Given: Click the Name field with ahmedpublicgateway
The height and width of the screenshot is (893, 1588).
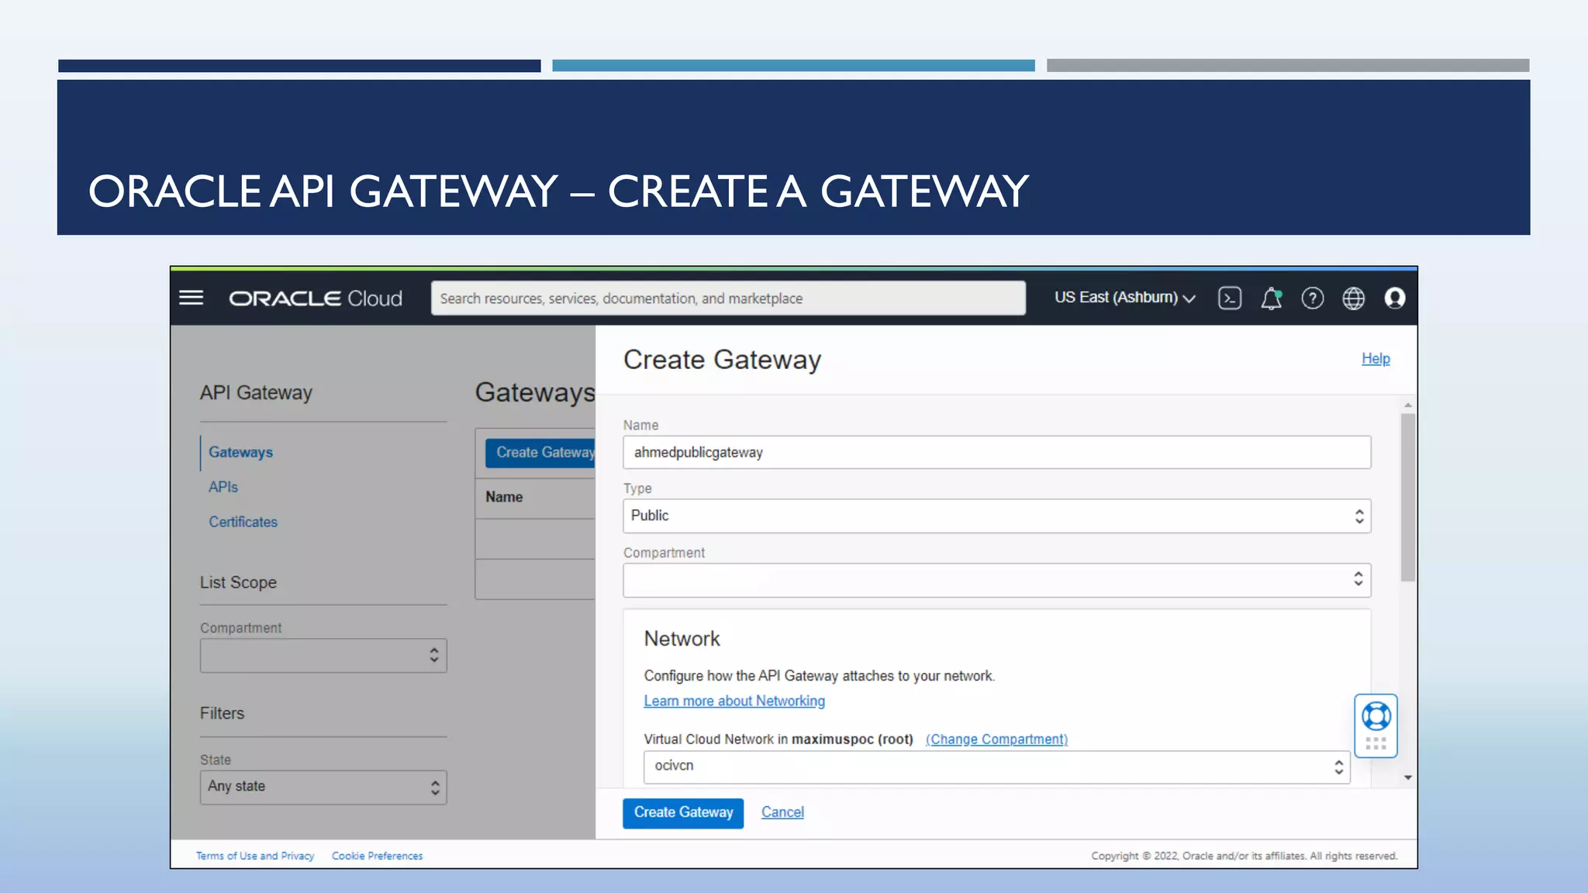Looking at the screenshot, I should coord(996,453).
